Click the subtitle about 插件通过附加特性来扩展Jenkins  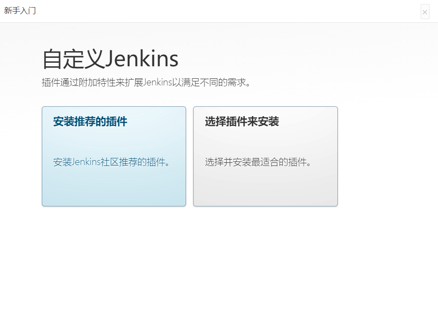click(146, 82)
